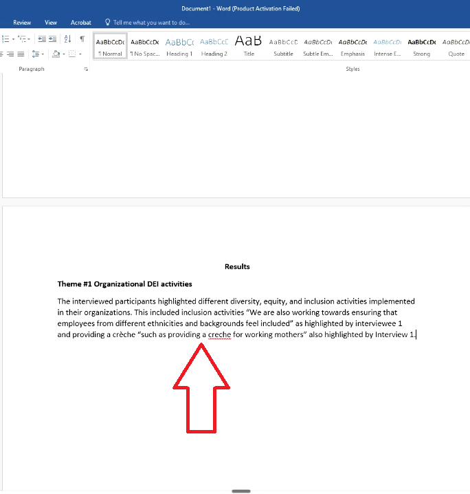
Task: Click the Borders icon
Action: [72, 54]
